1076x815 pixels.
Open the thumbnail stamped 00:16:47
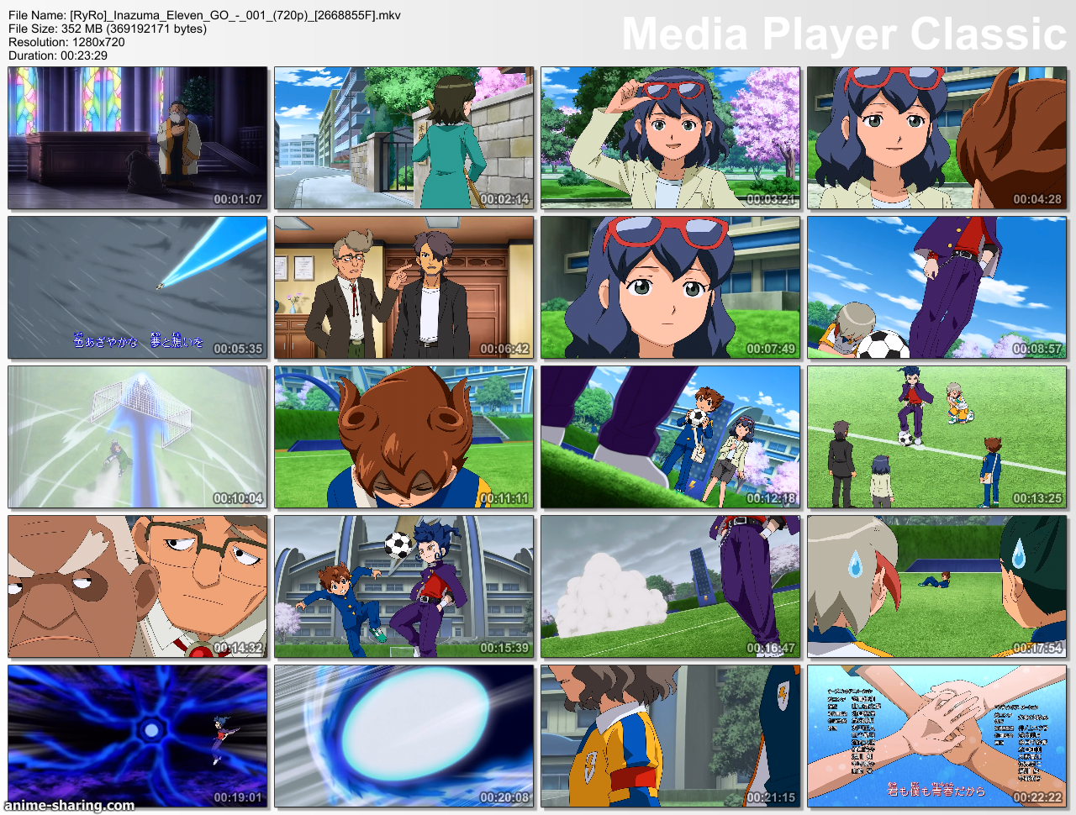coord(671,586)
